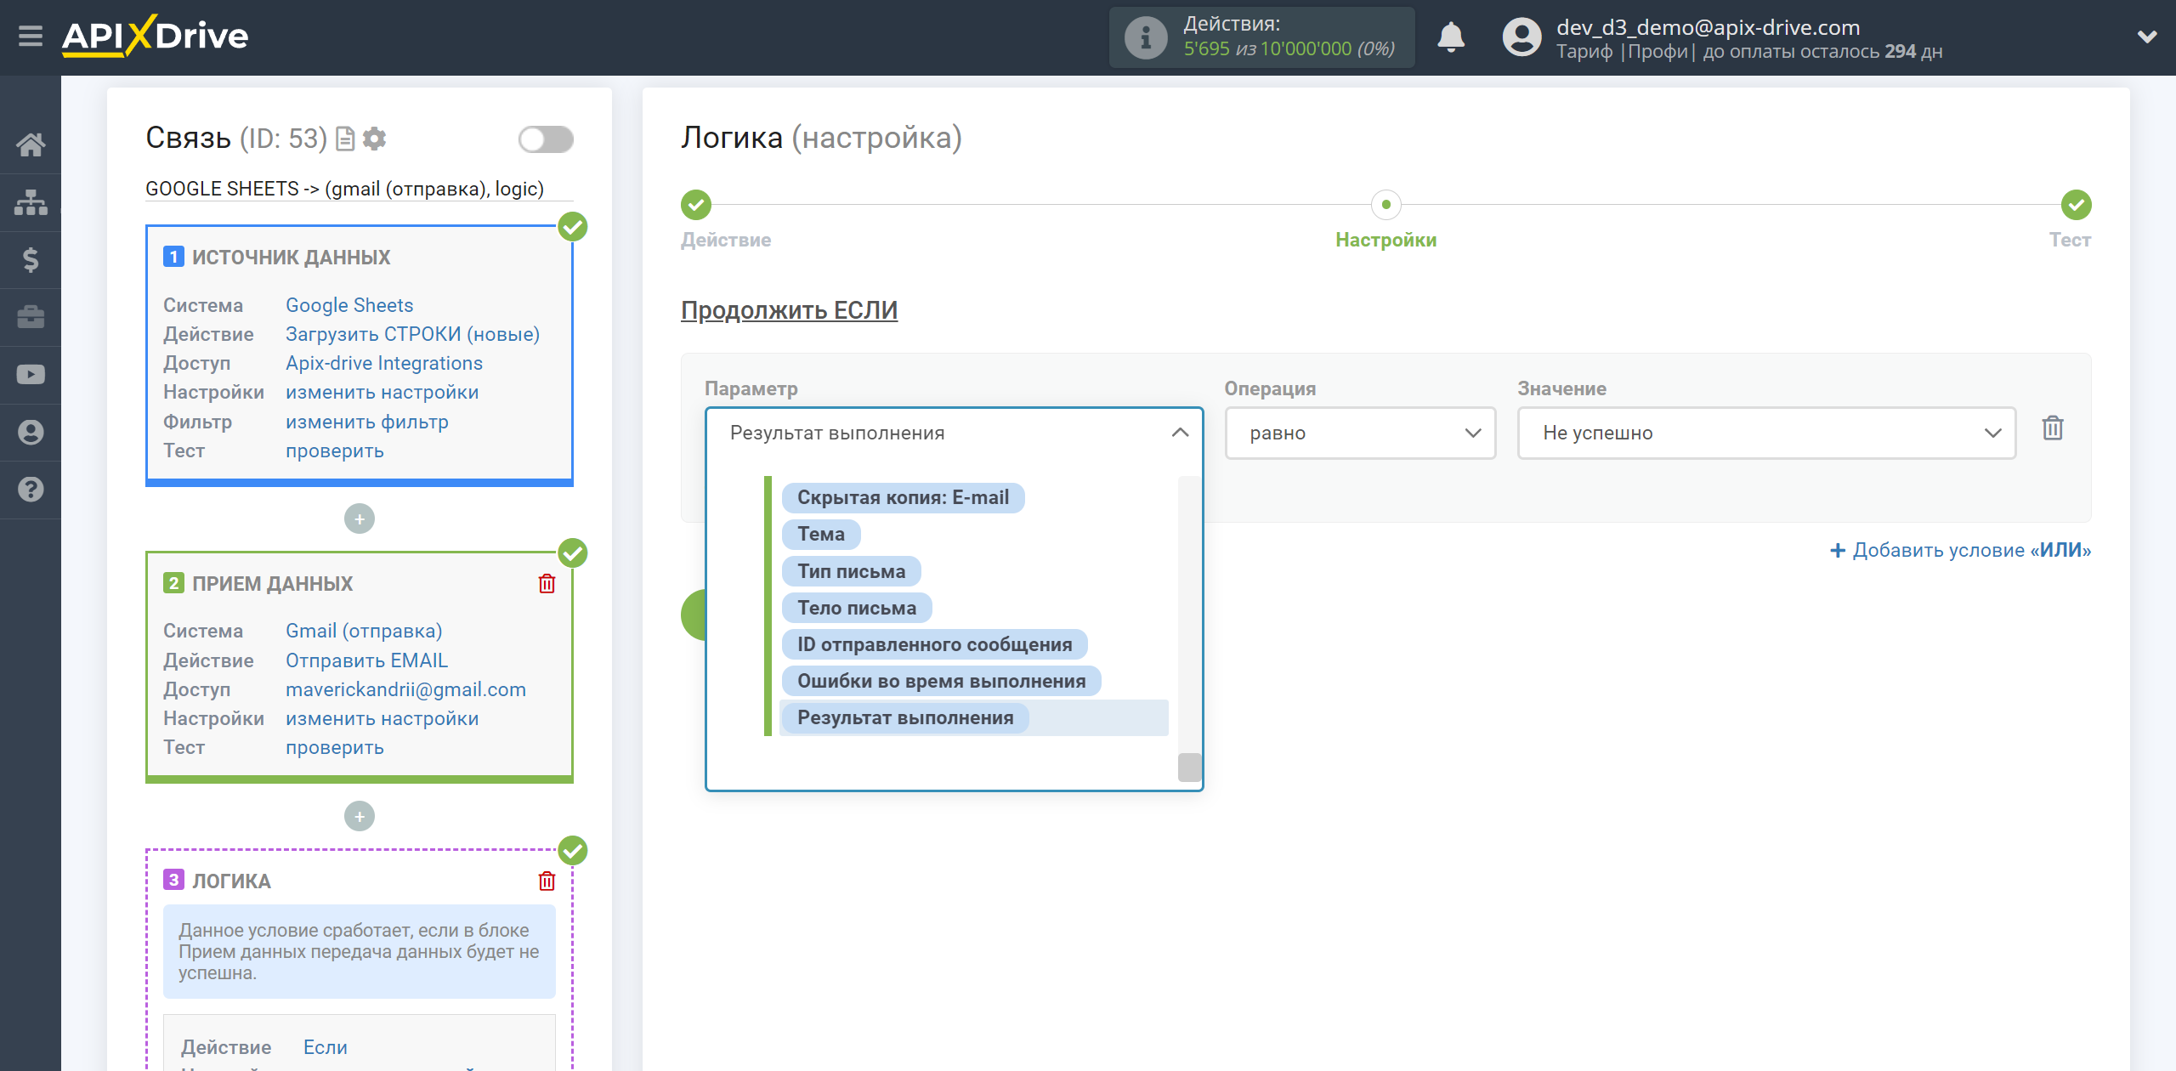The height and width of the screenshot is (1071, 2176).
Task: Open the Операция dropdown 'равно'
Action: (1360, 433)
